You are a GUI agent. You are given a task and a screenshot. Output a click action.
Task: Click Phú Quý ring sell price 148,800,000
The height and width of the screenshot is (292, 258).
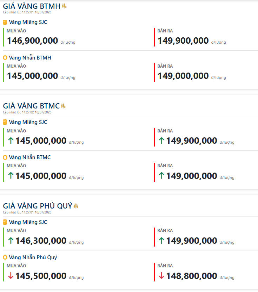(x=192, y=276)
